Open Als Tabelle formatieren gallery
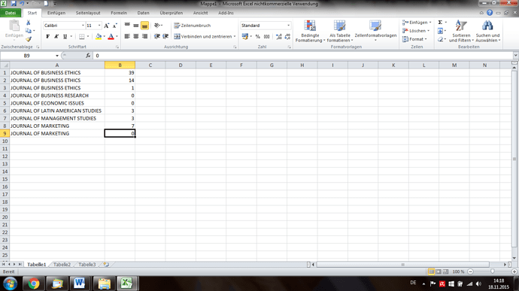The width and height of the screenshot is (519, 291). click(339, 31)
